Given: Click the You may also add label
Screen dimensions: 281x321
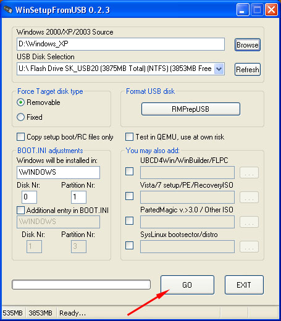Looking at the screenshot, I should pyautogui.click(x=153, y=151).
